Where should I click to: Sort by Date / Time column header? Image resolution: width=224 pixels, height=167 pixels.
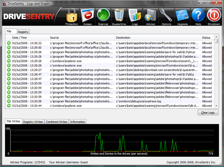point(30,38)
